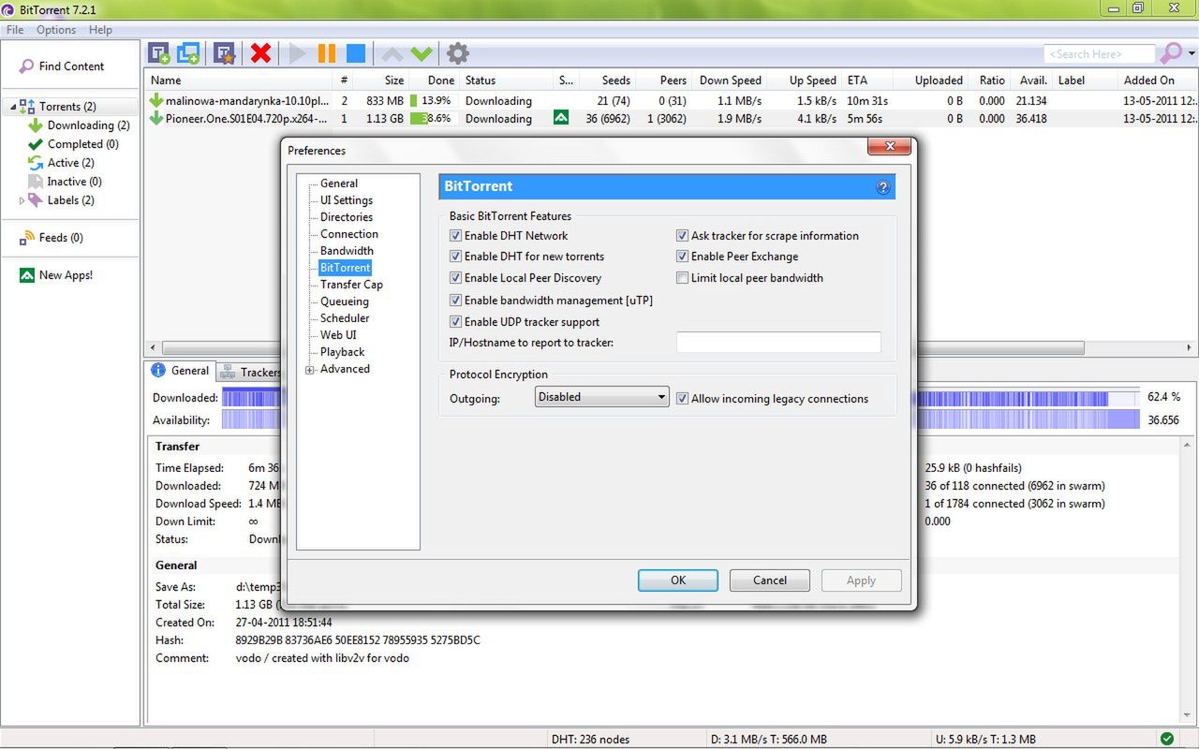Image resolution: width=1199 pixels, height=749 pixels.
Task: Click the info icon on the General tab
Action: [x=158, y=371]
